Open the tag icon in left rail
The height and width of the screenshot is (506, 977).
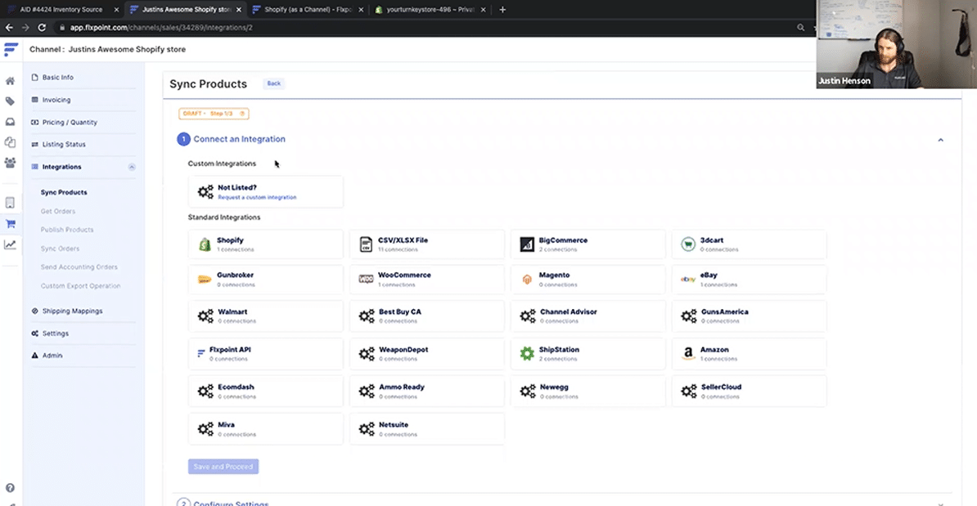point(10,101)
